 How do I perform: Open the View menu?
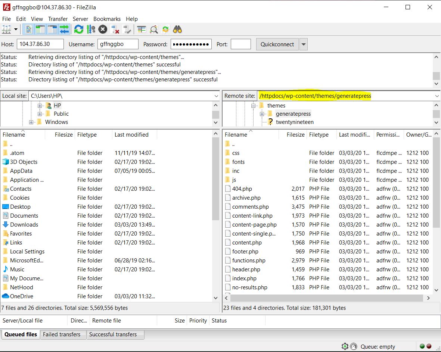pos(37,19)
